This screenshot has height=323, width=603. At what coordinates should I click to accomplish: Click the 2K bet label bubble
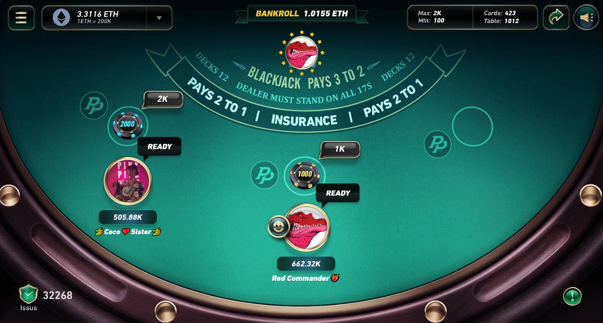coord(163,99)
